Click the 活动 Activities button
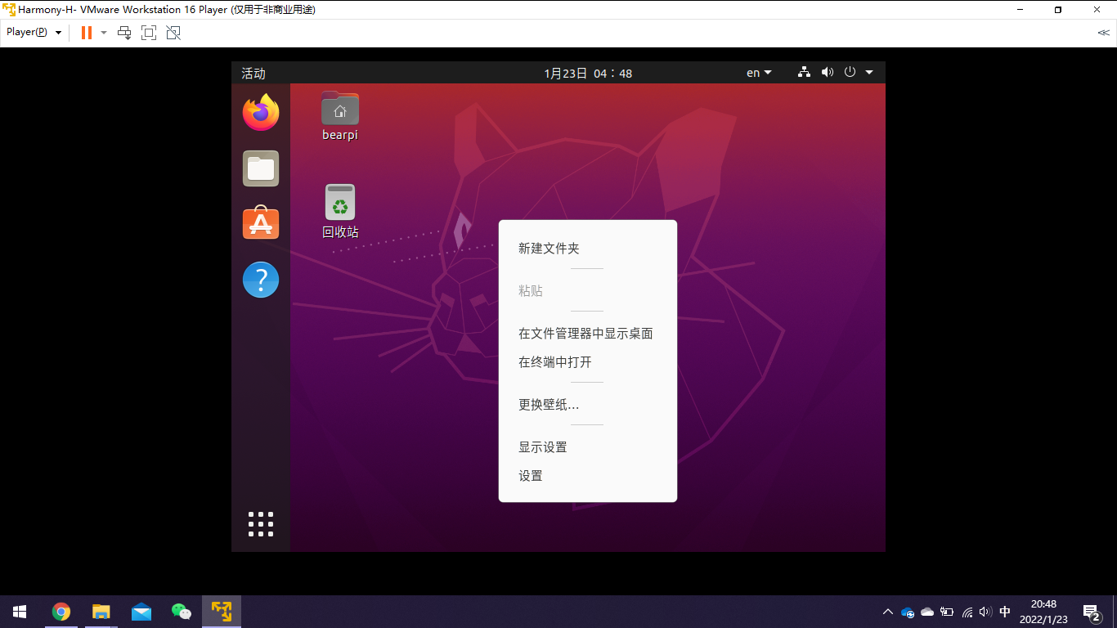1117x628 pixels. point(253,73)
